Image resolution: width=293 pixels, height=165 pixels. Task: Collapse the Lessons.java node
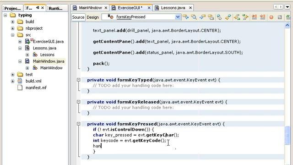[x=20, y=48]
